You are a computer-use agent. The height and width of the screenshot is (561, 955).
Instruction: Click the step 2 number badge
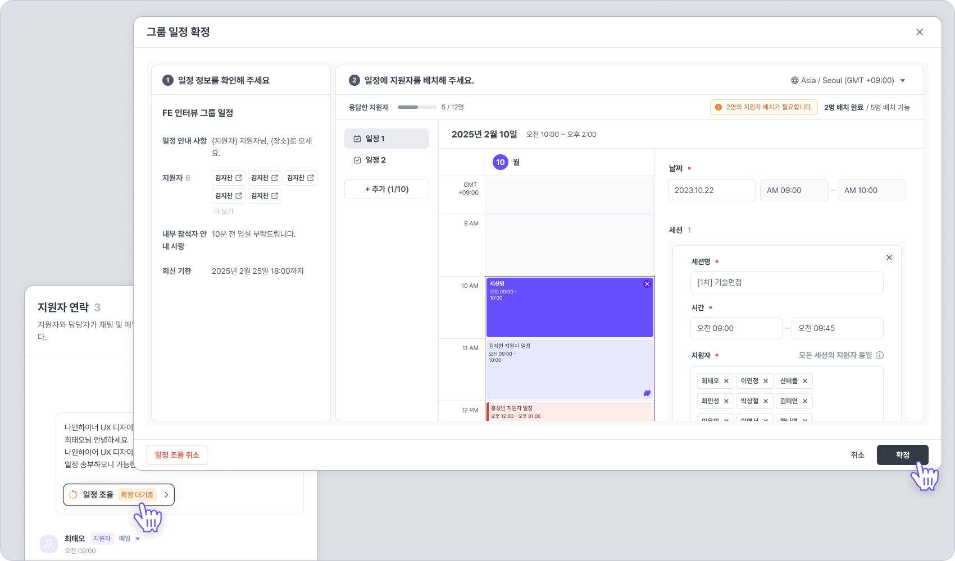[x=354, y=80]
